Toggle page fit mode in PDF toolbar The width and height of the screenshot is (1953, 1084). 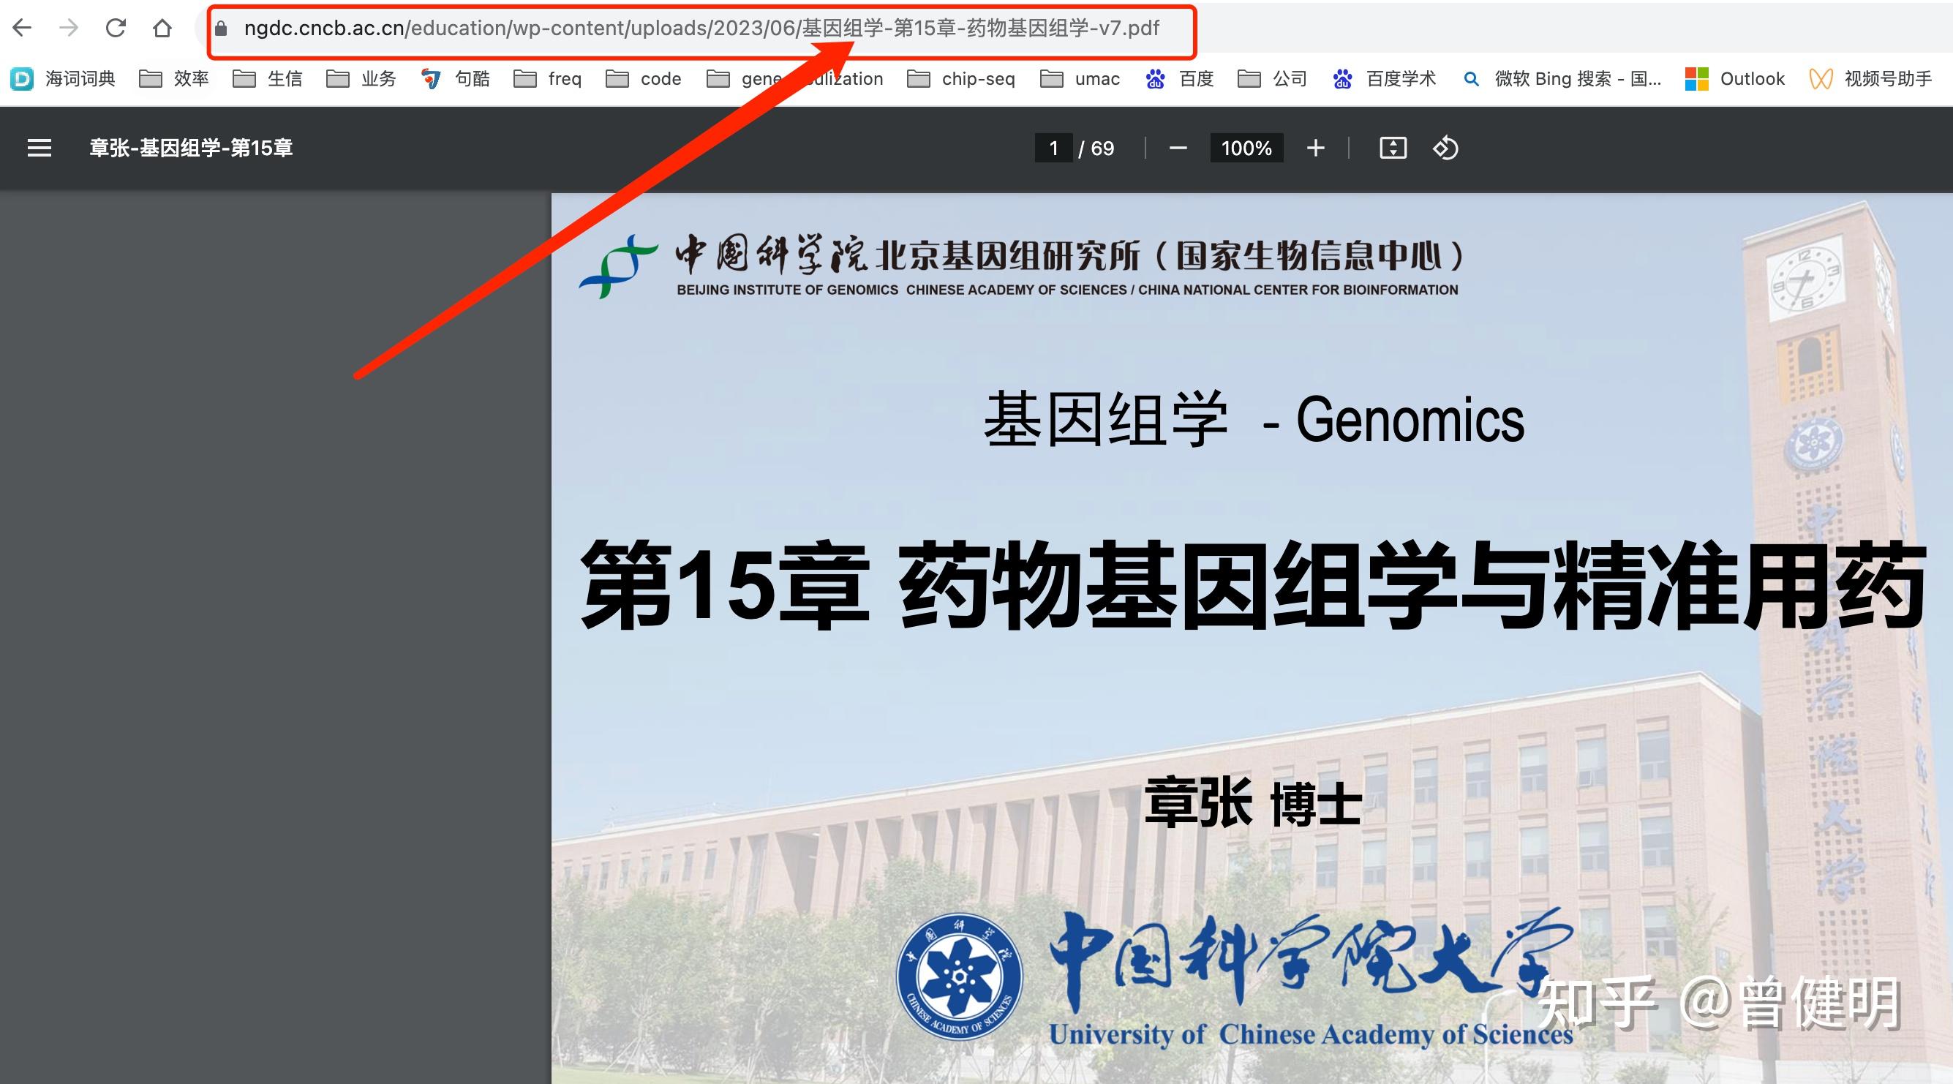click(x=1394, y=148)
